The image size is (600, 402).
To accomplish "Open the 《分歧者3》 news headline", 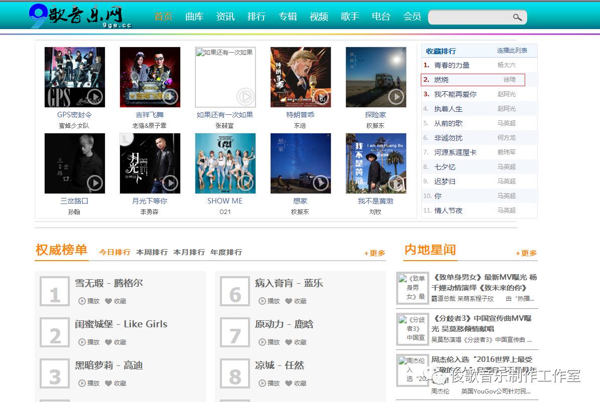I will (x=482, y=323).
